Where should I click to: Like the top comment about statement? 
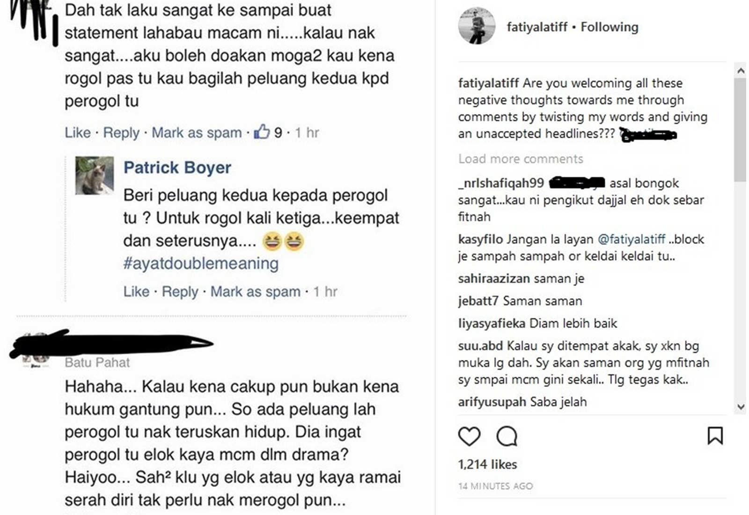78,132
